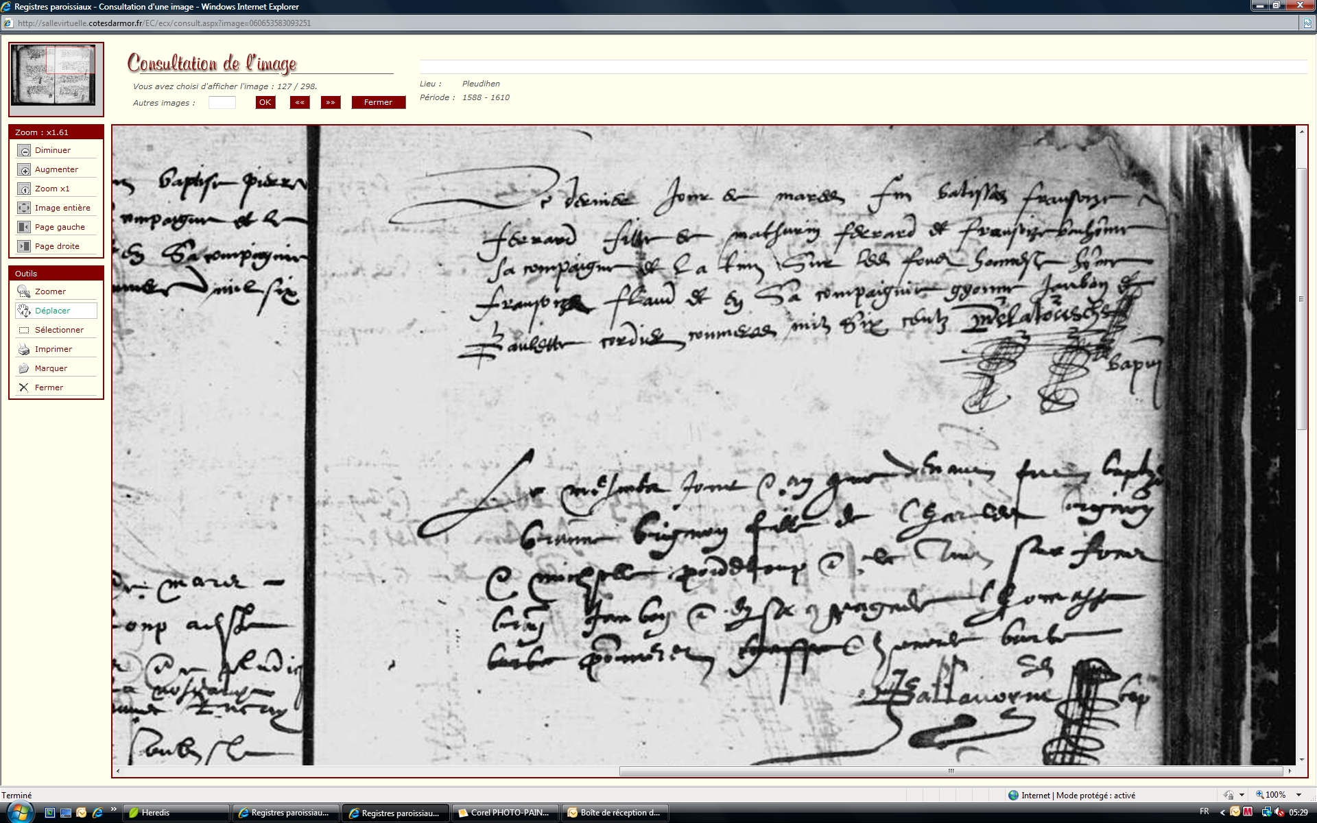1317x823 pixels.
Task: Click the Autres images number field
Action: (x=222, y=103)
